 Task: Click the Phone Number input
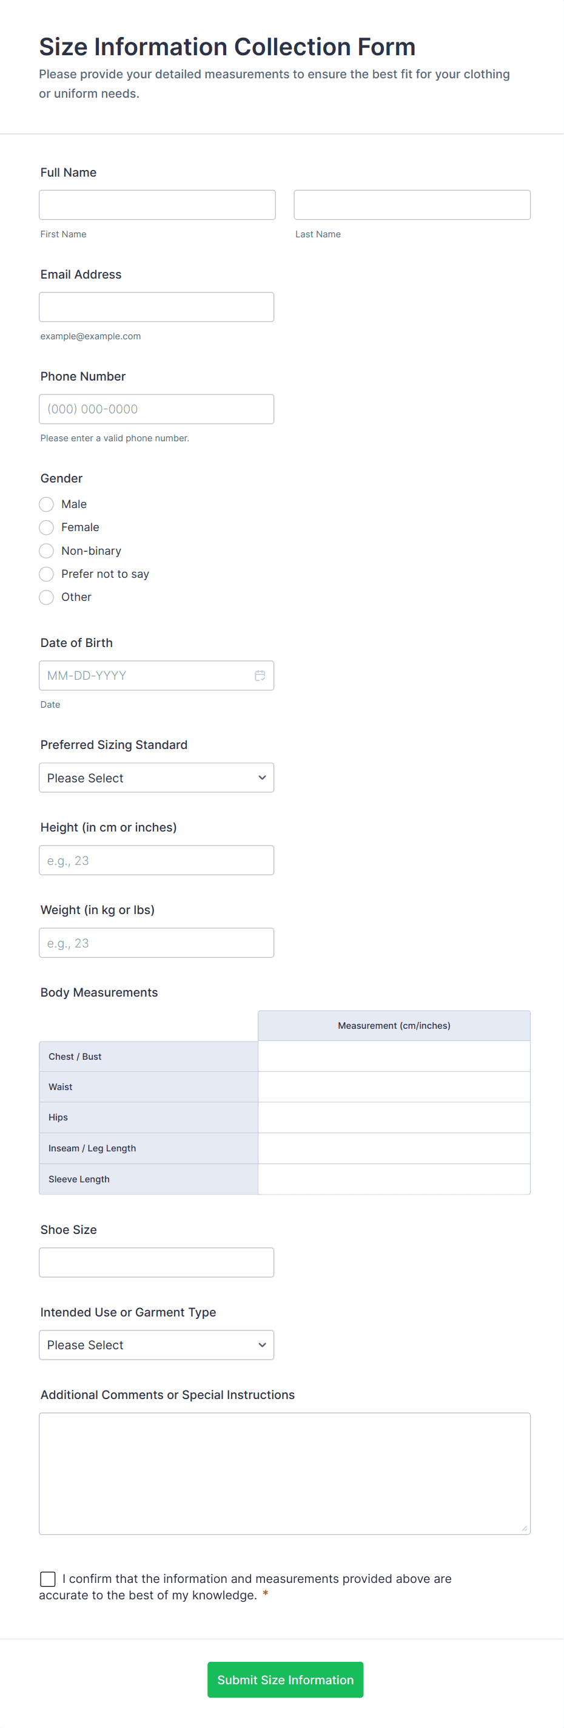point(156,408)
